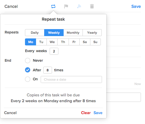Toggle Monday in the weekday selector

tap(31, 42)
